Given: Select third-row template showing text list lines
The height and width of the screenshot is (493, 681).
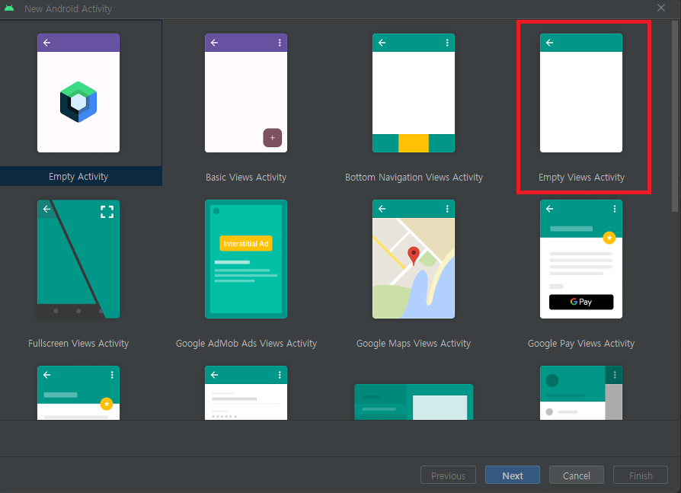Looking at the screenshot, I should (246, 392).
